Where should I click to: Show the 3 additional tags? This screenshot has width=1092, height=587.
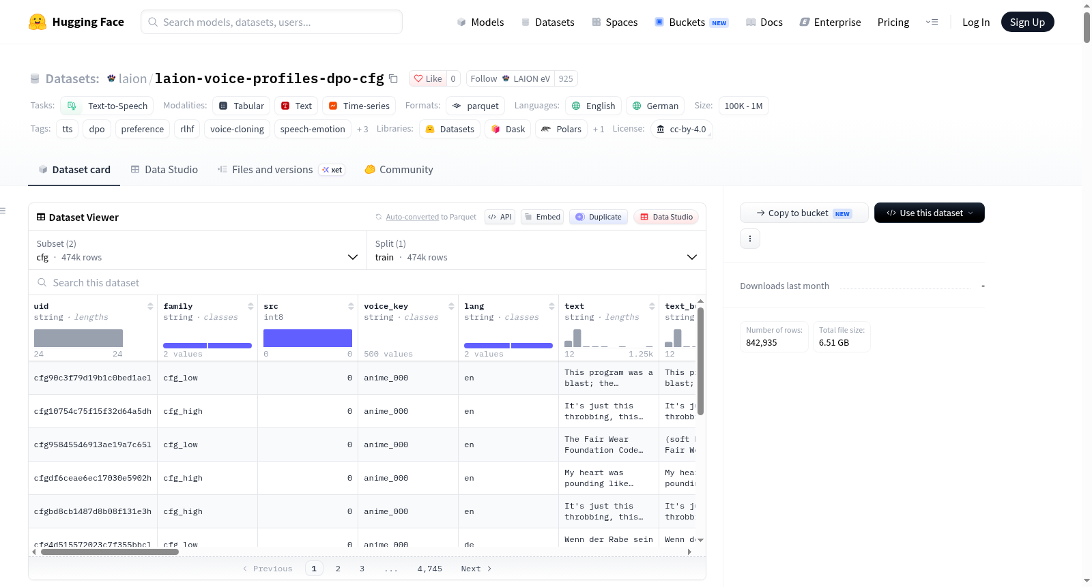[362, 129]
